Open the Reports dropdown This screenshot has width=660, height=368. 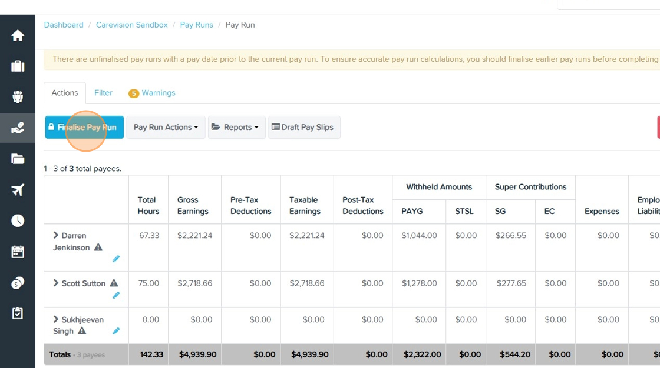(236, 128)
